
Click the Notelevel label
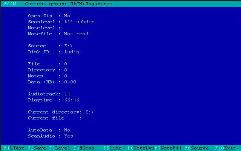41,28
